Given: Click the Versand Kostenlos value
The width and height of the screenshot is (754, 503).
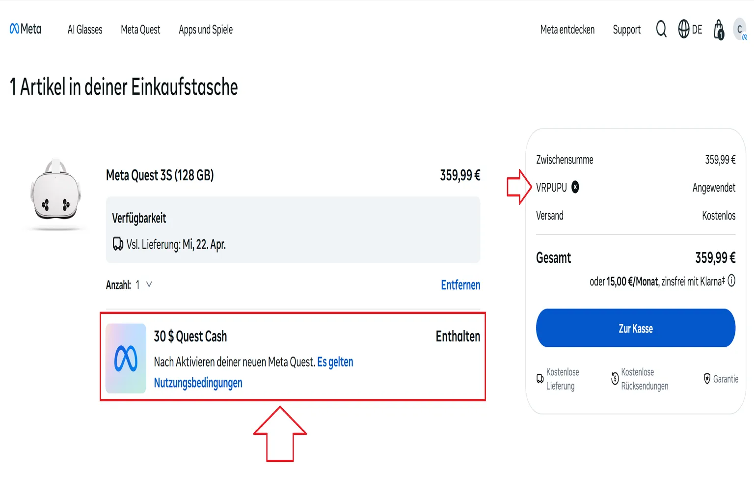Looking at the screenshot, I should 719,215.
